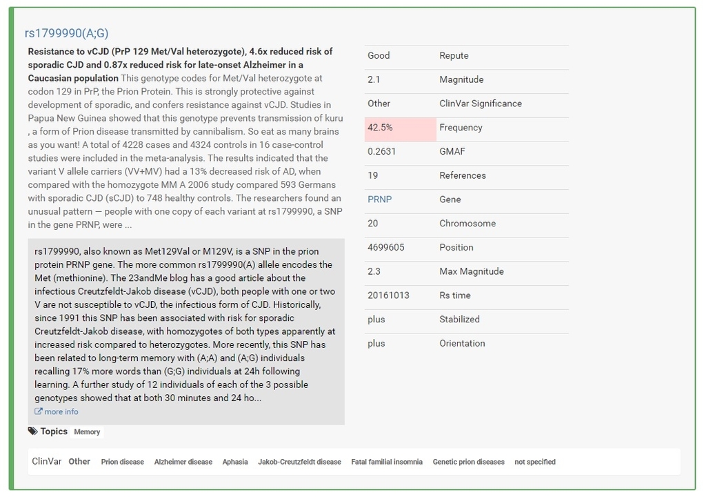Click the 'Position' label
The image size is (704, 497).
[456, 247]
